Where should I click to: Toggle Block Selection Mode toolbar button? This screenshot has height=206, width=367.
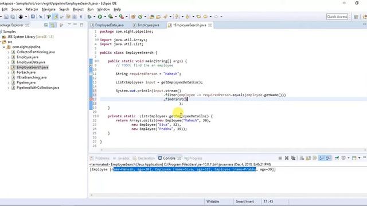[x=75, y=17]
